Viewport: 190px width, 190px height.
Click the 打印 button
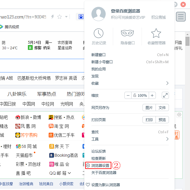point(149,120)
